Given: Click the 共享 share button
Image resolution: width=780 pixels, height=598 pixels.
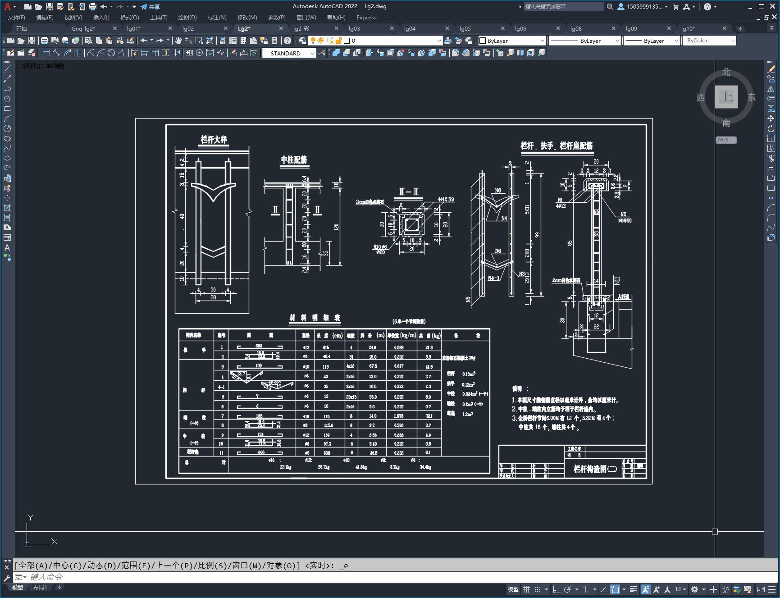Looking at the screenshot, I should (150, 7).
